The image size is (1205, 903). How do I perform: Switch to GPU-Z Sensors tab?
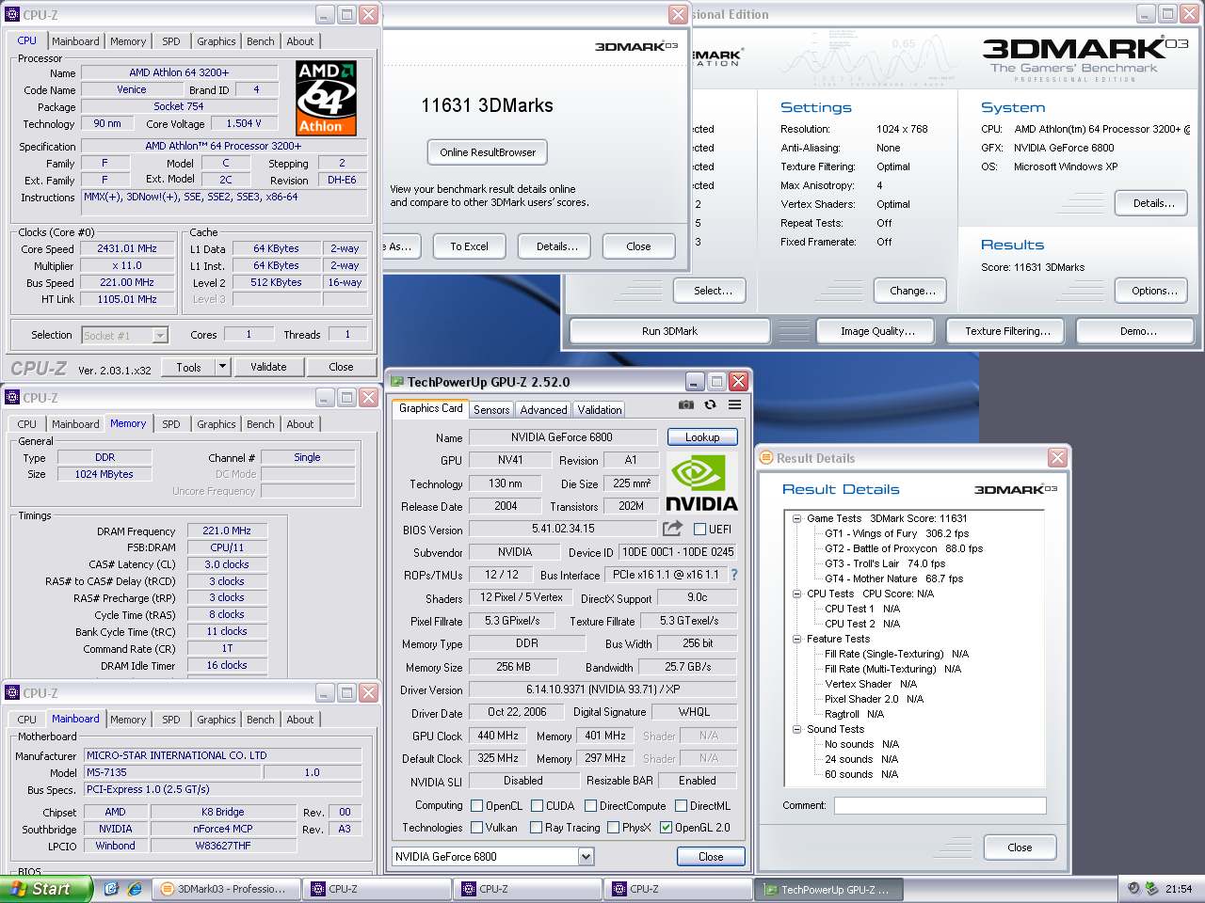(x=491, y=410)
